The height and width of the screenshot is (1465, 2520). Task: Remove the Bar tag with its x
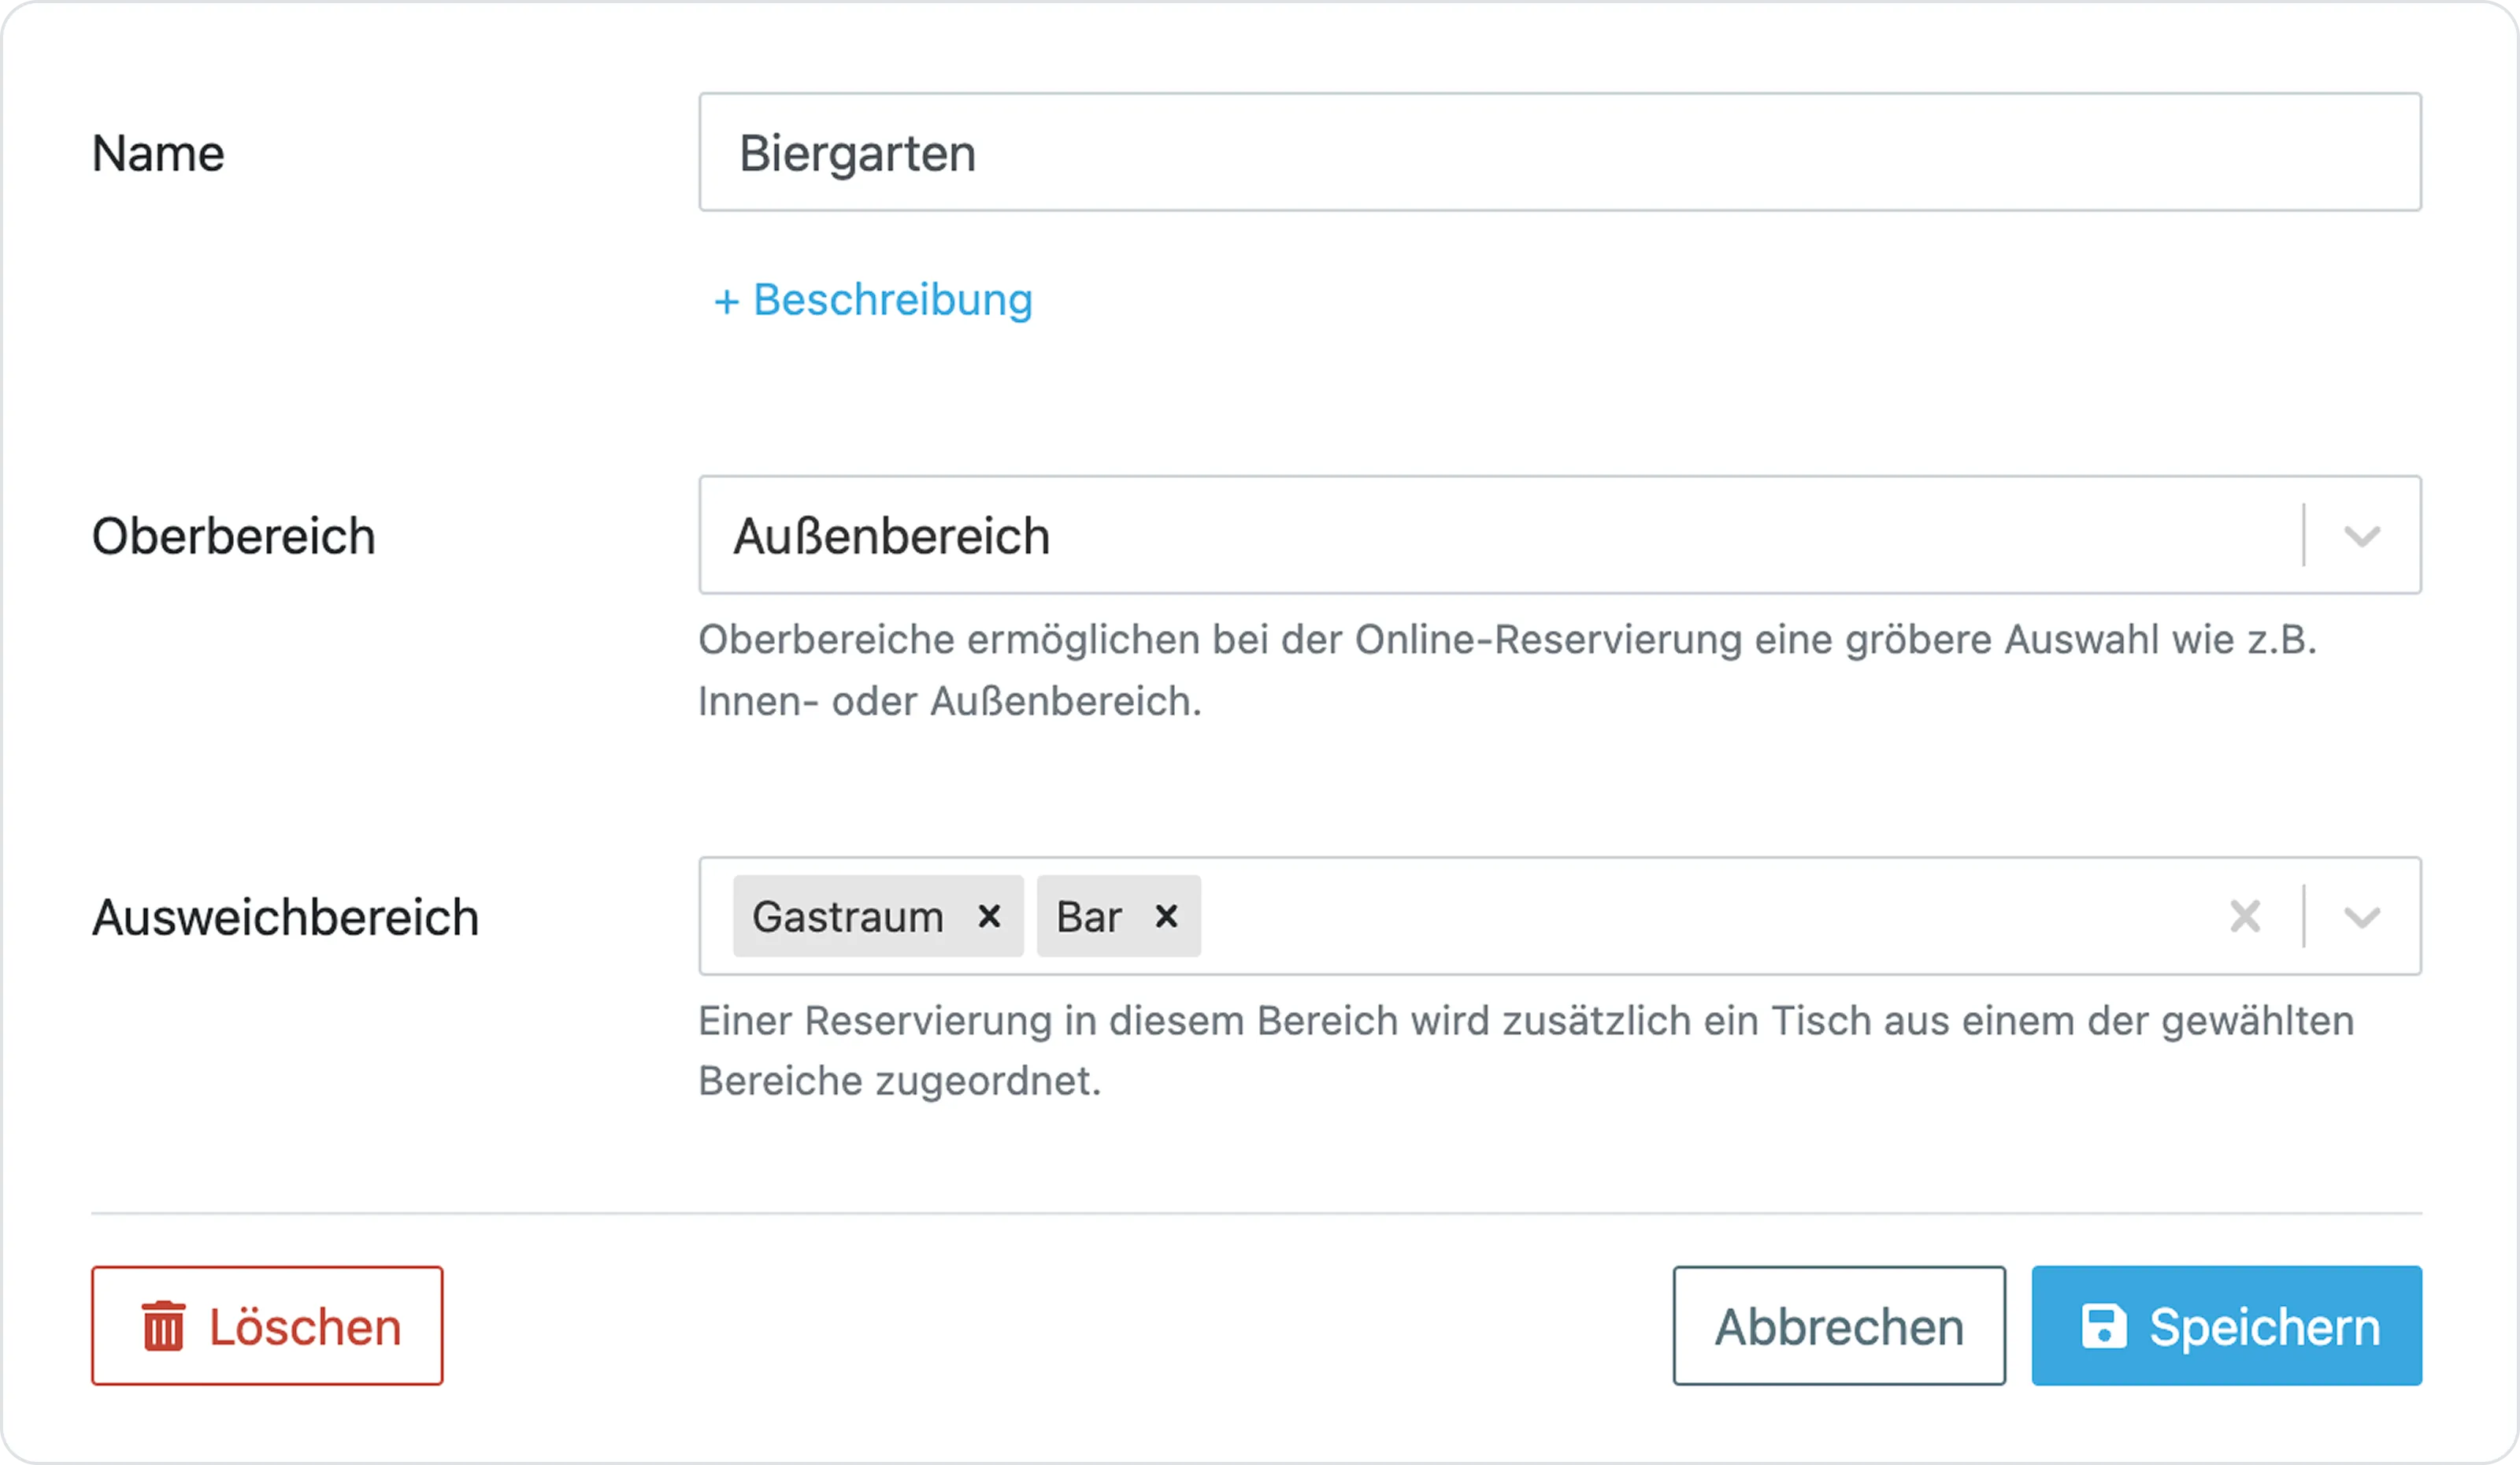pos(1165,916)
